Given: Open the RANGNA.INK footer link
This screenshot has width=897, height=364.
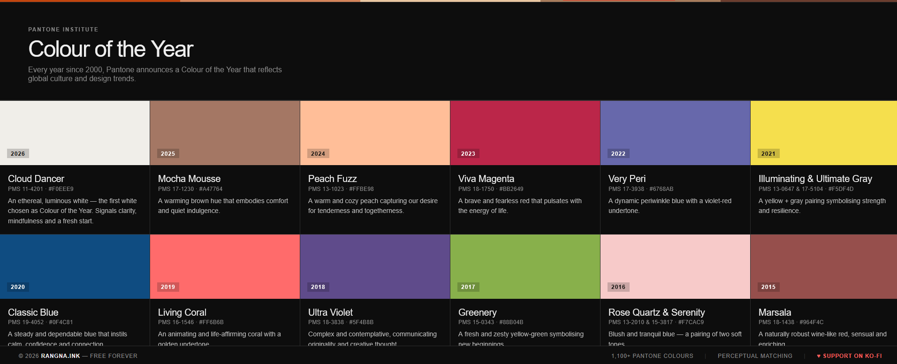Looking at the screenshot, I should pos(61,356).
